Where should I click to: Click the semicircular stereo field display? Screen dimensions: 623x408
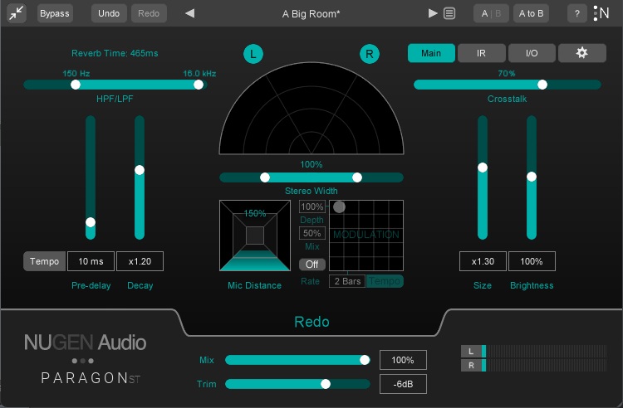(x=311, y=109)
